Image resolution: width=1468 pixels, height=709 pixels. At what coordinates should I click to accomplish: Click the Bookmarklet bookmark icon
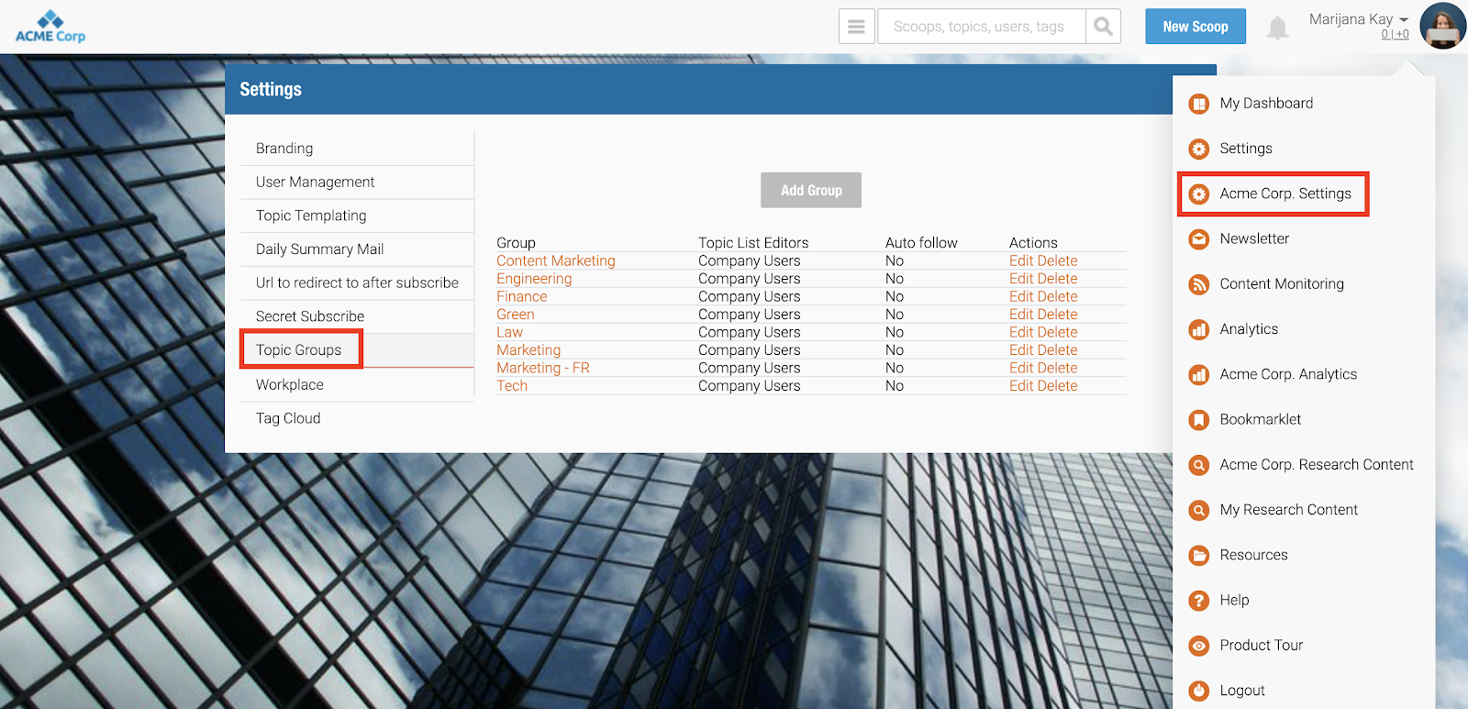[x=1198, y=420]
